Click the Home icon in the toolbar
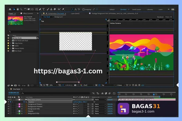 [x=10, y=9]
